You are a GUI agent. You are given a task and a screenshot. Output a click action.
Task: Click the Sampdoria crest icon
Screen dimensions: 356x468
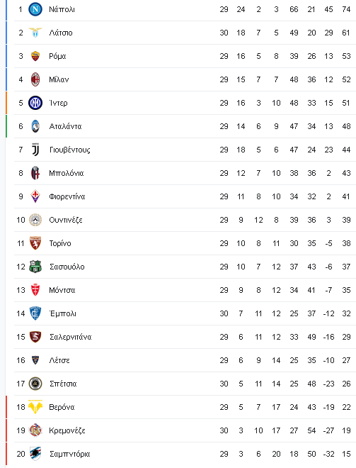coord(35,454)
